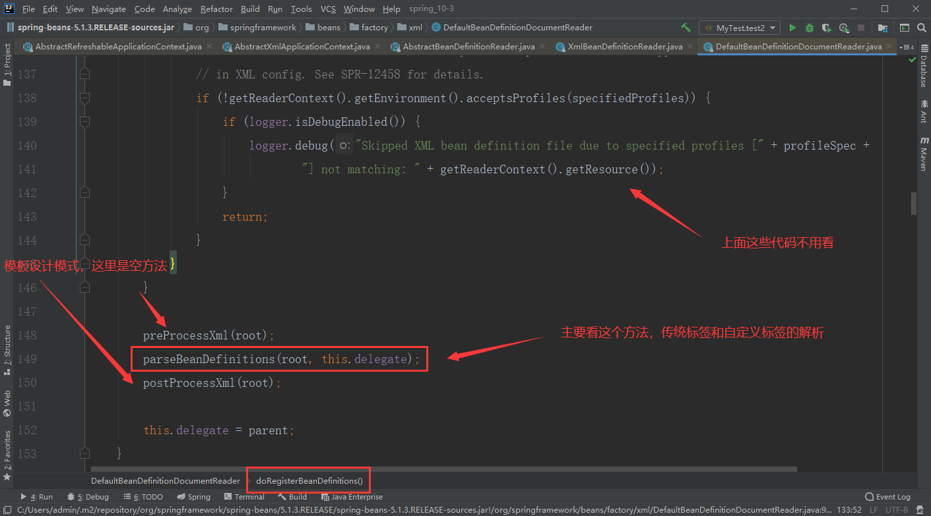Open the Structure tool window
The width and height of the screenshot is (931, 516).
(x=7, y=351)
